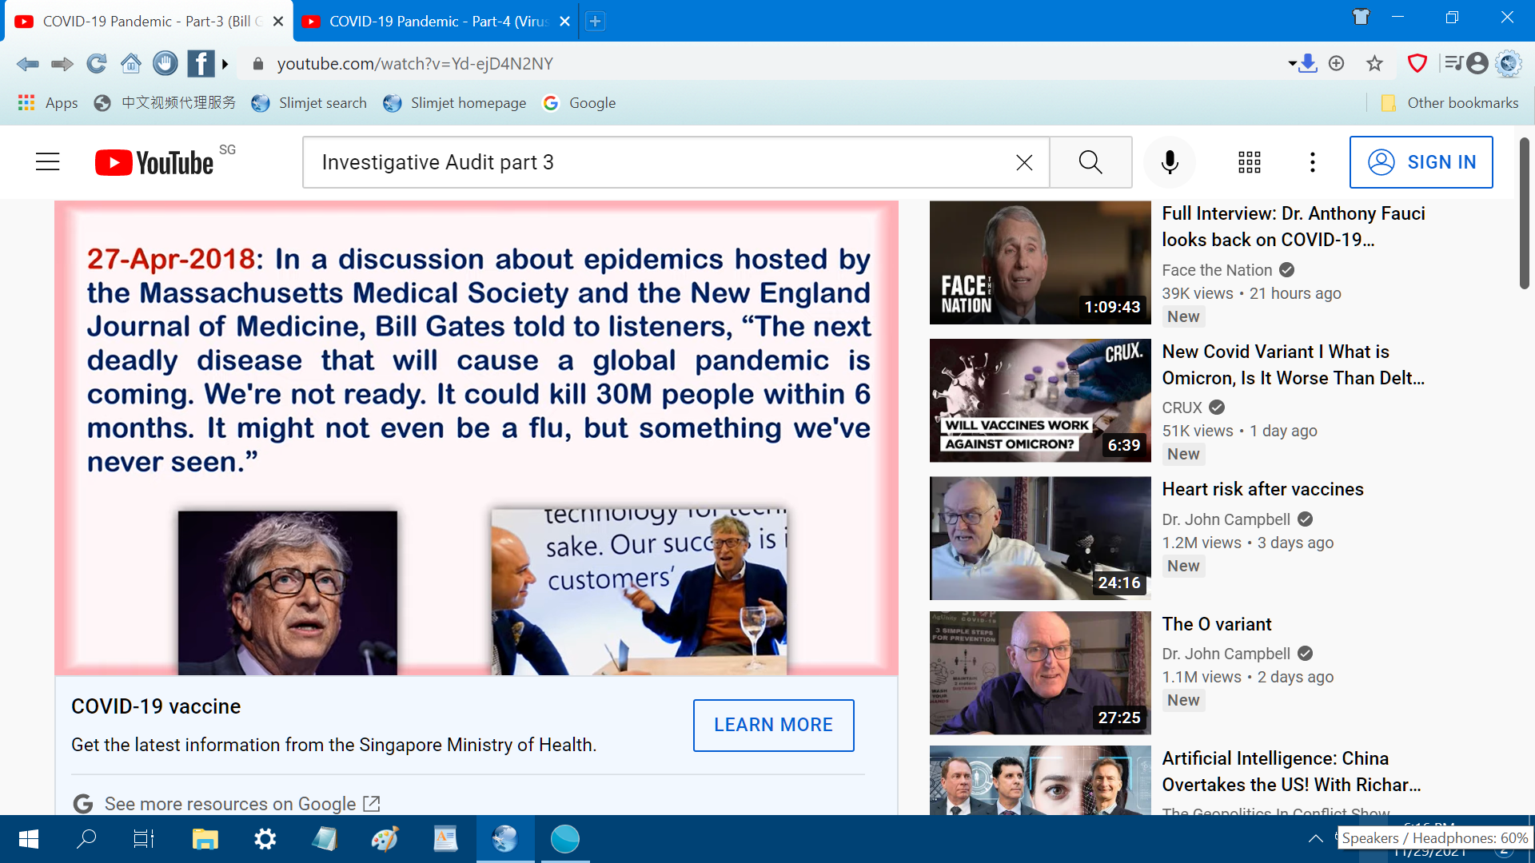Start voice search with the microphone
This screenshot has width=1535, height=863.
(x=1170, y=162)
